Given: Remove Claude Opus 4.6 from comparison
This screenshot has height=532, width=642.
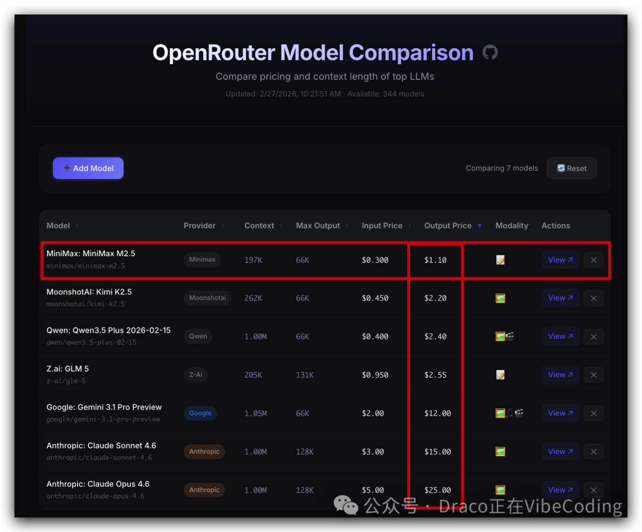Looking at the screenshot, I should pyautogui.click(x=594, y=490).
